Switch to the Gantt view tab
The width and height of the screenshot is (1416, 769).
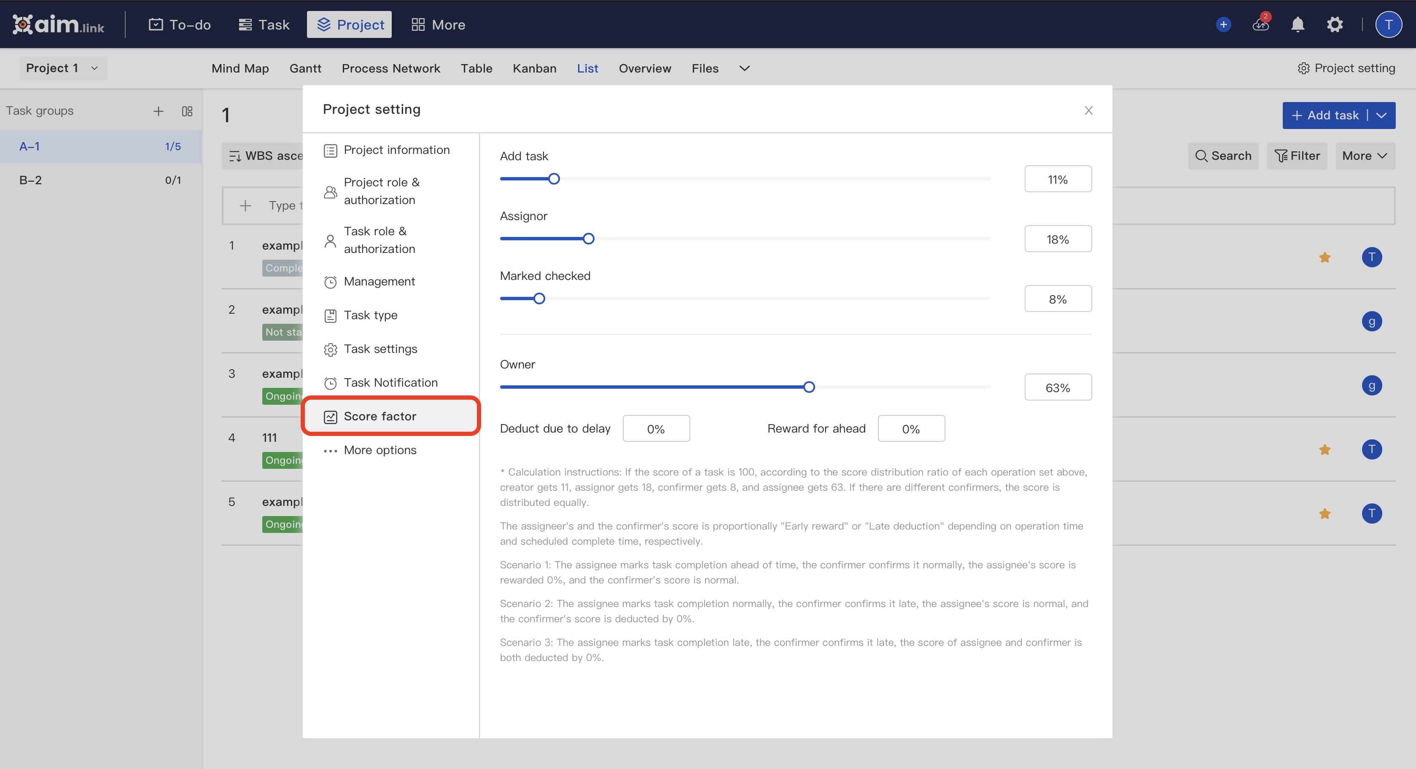pos(305,68)
